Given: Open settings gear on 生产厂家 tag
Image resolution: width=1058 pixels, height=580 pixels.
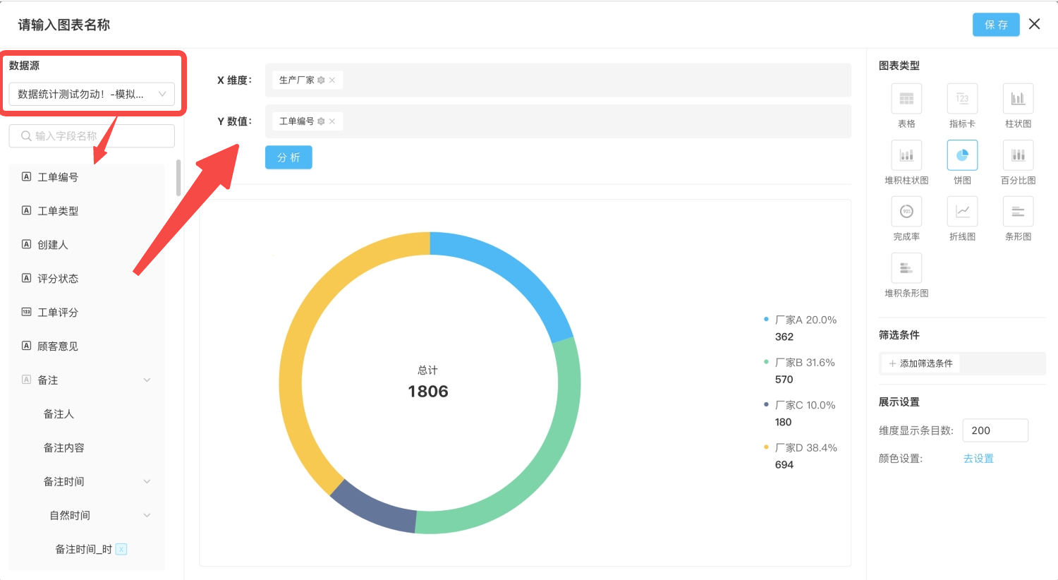Looking at the screenshot, I should pos(321,80).
